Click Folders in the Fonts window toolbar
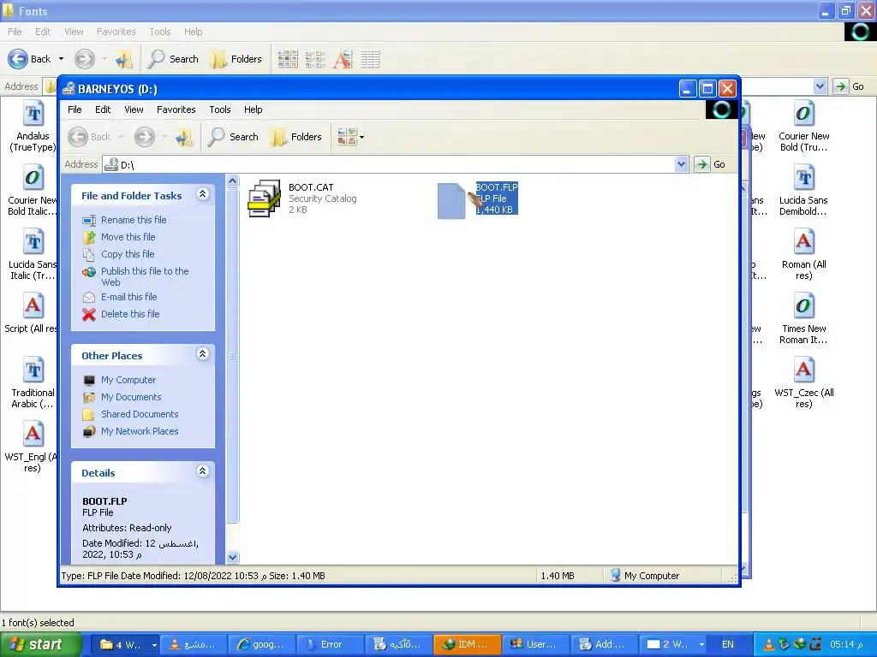The height and width of the screenshot is (657, 877). 236,59
